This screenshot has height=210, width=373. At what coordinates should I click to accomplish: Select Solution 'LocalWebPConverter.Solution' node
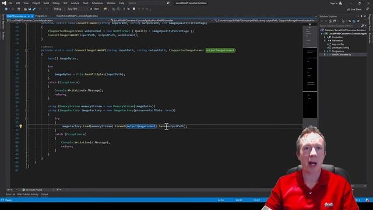tap(343, 30)
